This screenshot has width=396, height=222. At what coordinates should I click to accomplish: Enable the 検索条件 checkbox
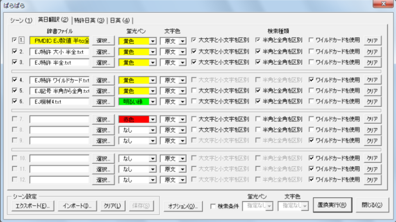(x=213, y=206)
